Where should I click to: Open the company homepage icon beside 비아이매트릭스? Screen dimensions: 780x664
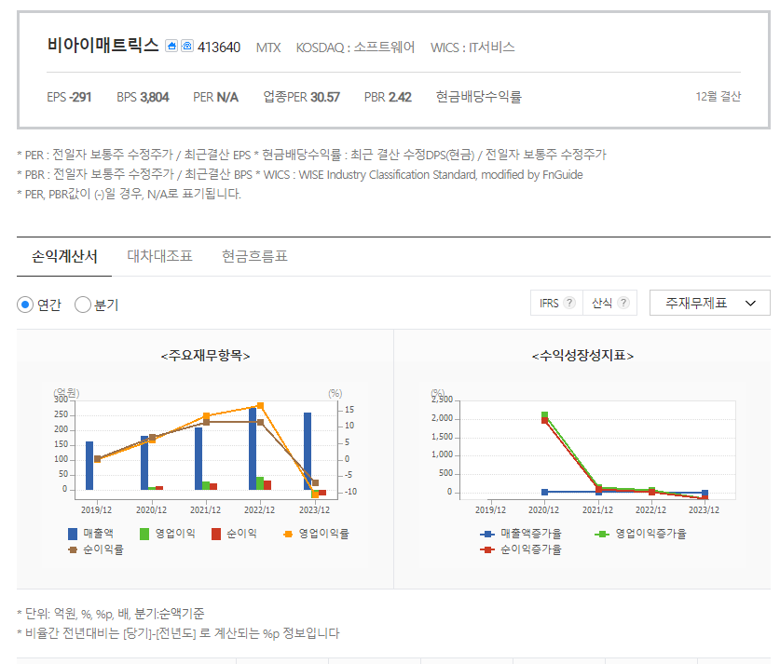[171, 47]
